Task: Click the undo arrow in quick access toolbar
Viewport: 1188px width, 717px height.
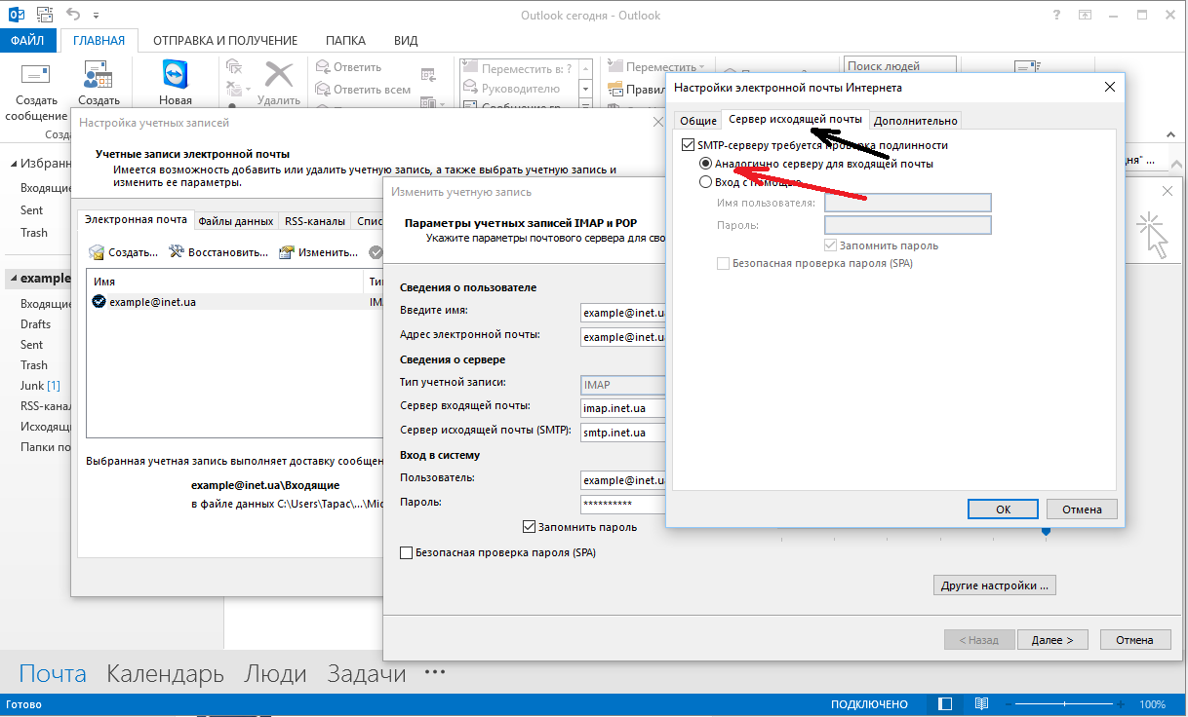Action: point(73,16)
